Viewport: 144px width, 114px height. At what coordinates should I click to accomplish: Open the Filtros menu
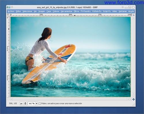76,11
